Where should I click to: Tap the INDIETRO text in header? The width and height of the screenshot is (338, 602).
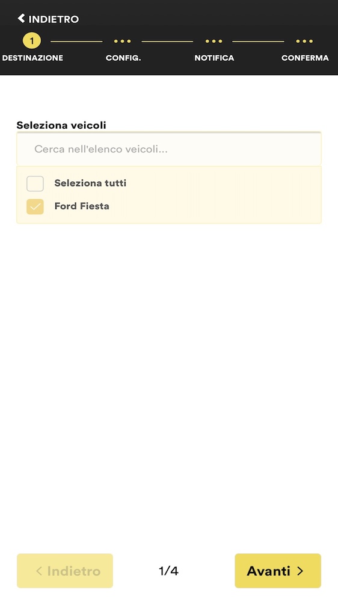pos(54,19)
